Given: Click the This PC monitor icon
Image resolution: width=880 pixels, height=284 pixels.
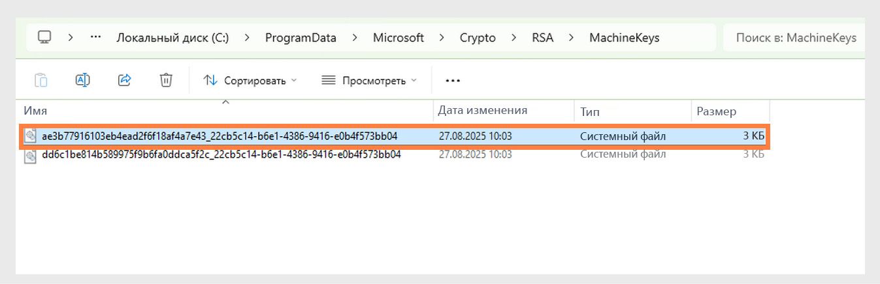Looking at the screenshot, I should [x=44, y=37].
